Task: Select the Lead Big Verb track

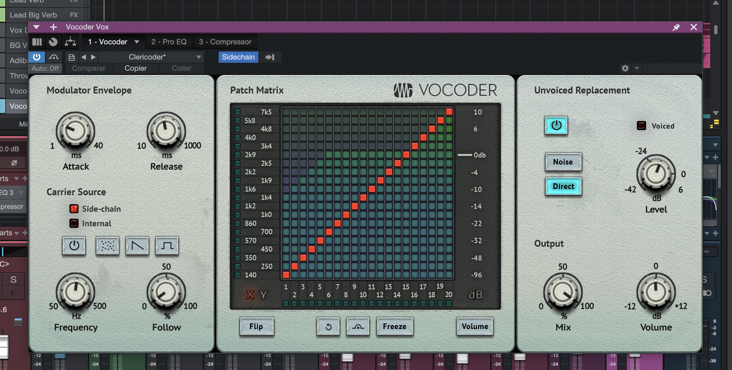Action: click(x=33, y=15)
